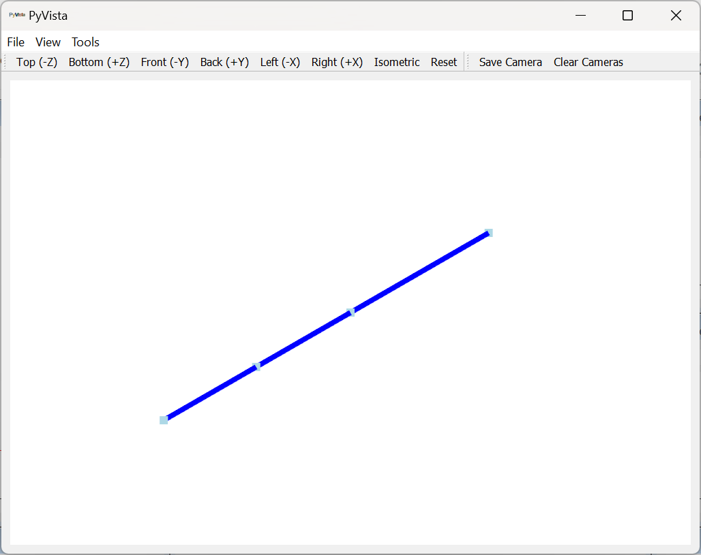
Task: Select the Front (-Y) camera view
Action: coord(164,62)
